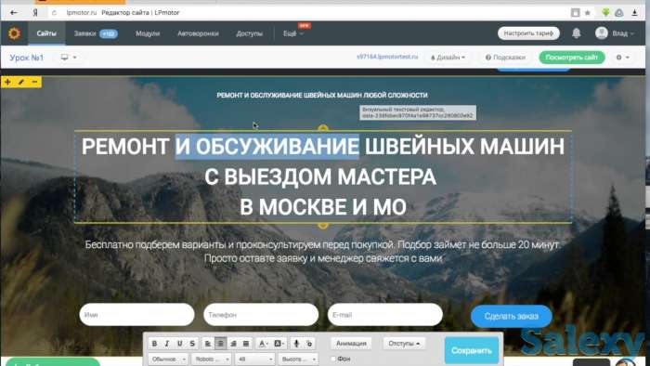Click the yellow plus add block icon

(7, 82)
